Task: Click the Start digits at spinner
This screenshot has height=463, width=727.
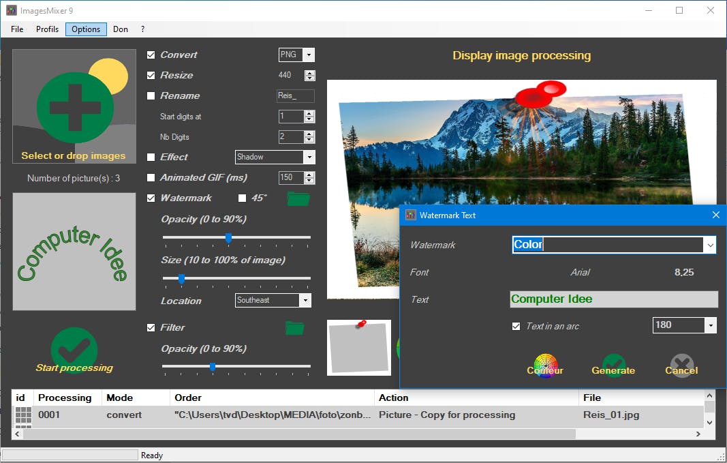Action: [310, 117]
